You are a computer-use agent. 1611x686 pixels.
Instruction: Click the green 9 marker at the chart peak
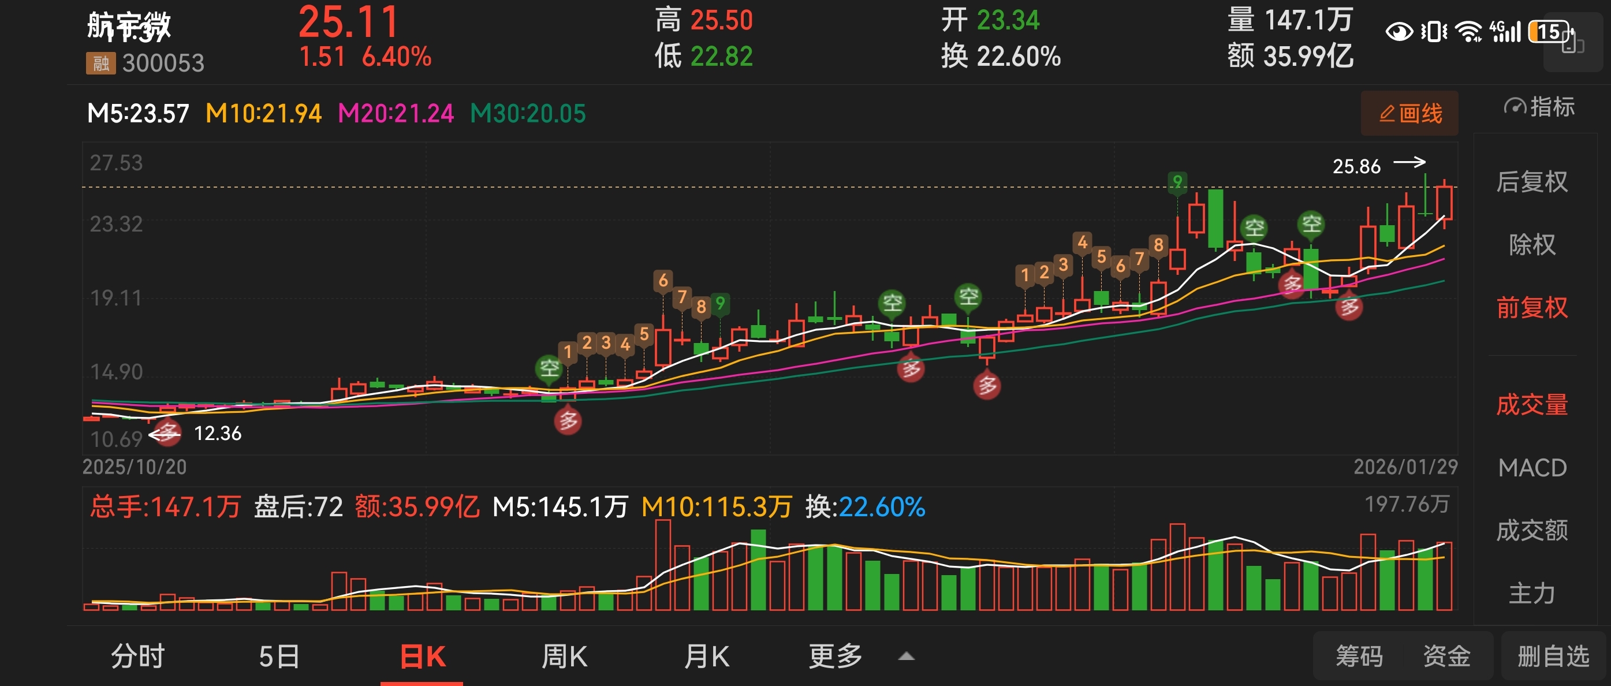tap(1177, 182)
